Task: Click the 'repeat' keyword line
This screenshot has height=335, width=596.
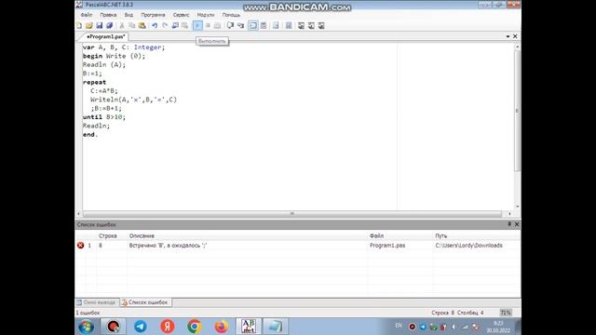Action: click(x=94, y=82)
